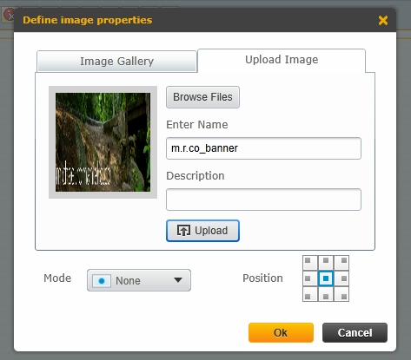Confirm with the Ok button
The height and width of the screenshot is (360, 411).
pos(281,332)
